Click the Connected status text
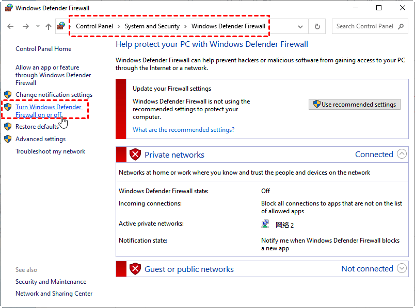415x308 pixels. click(x=374, y=155)
